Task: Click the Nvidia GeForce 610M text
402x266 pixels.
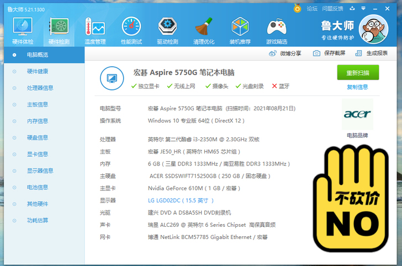Action: pos(194,188)
